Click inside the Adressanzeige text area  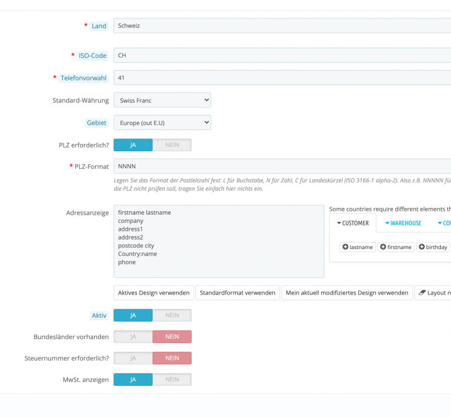[x=219, y=241]
